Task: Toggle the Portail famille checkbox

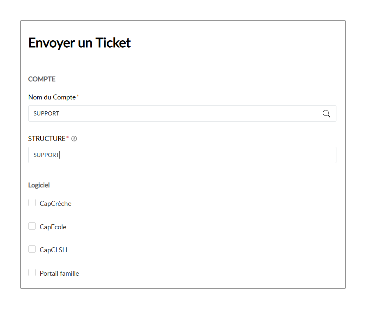Action: click(32, 273)
